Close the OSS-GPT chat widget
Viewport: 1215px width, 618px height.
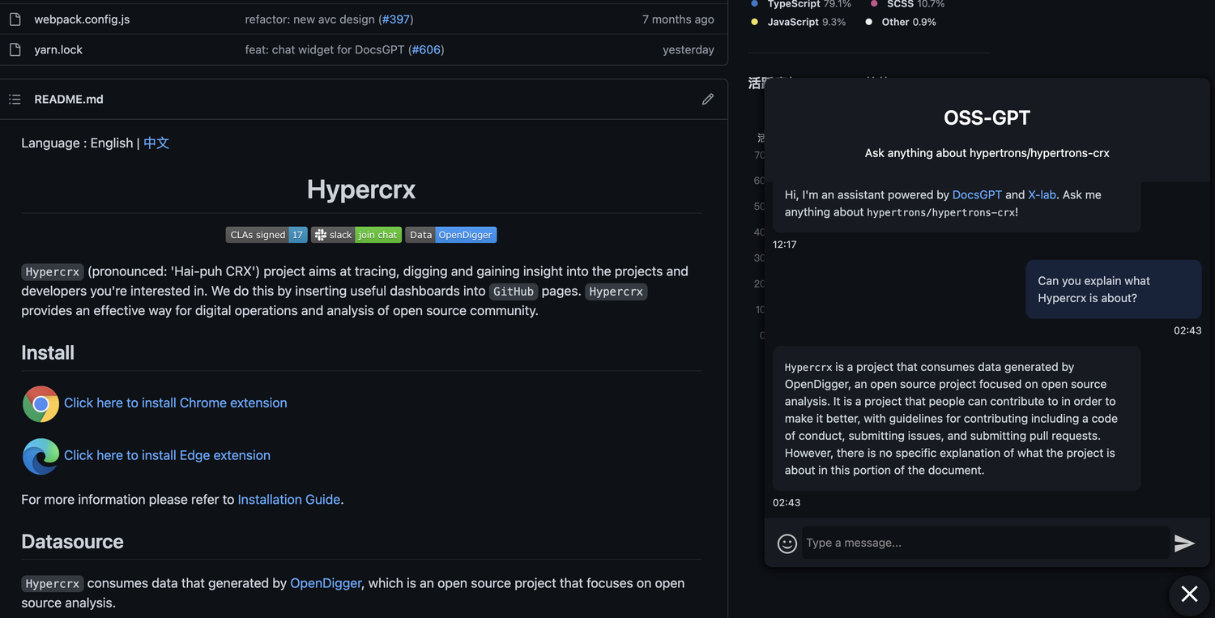coord(1189,595)
